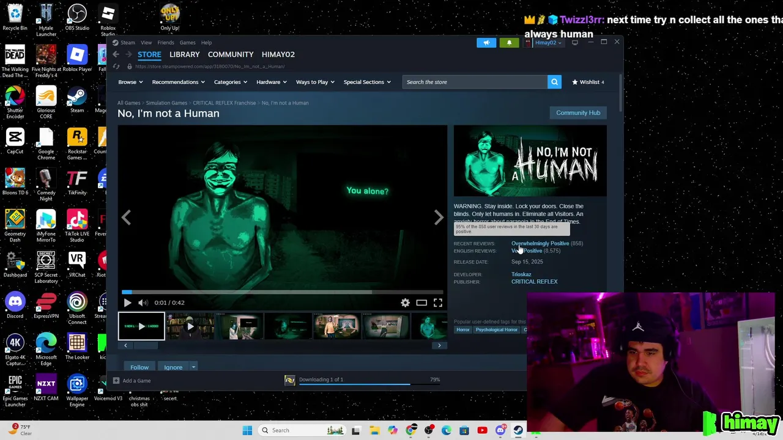The image size is (783, 440).
Task: Open the dropdown arrow beside Ignore
Action: click(193, 367)
